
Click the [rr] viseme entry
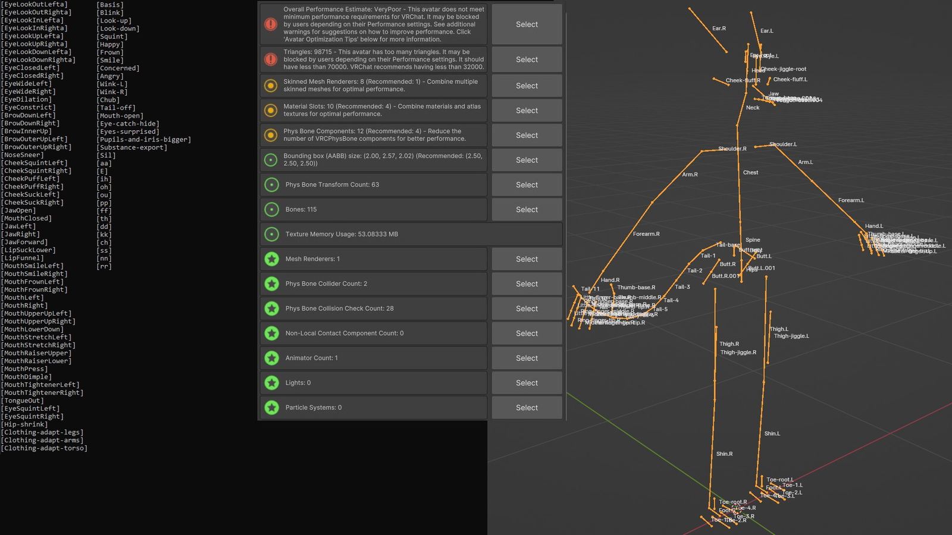click(104, 266)
